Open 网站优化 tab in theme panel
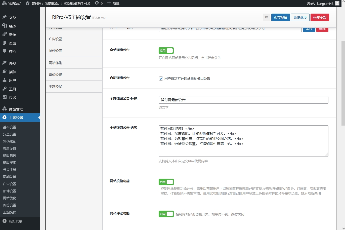Viewport: 345px width, 230px height. (x=74, y=63)
